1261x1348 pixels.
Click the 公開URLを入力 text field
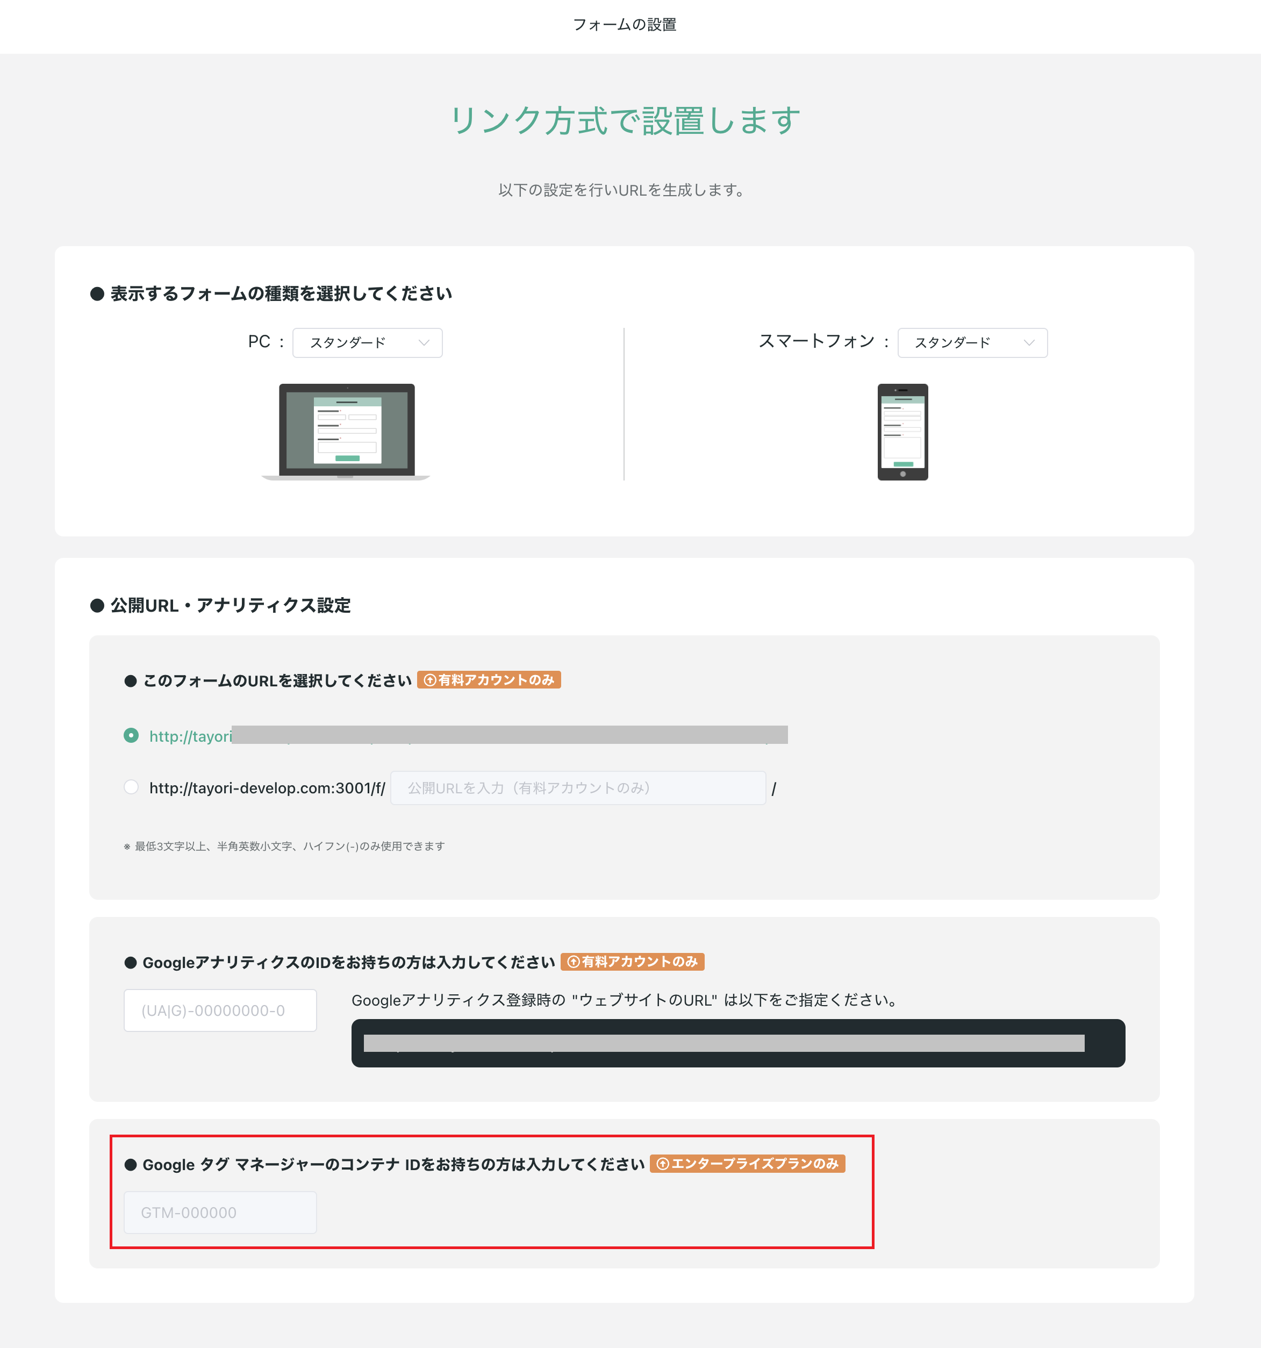(x=578, y=787)
